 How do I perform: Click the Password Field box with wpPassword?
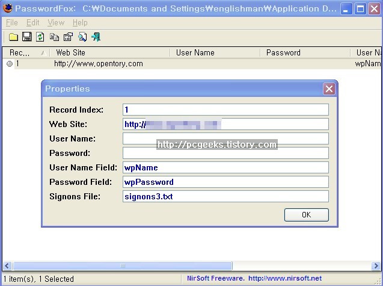pos(225,182)
